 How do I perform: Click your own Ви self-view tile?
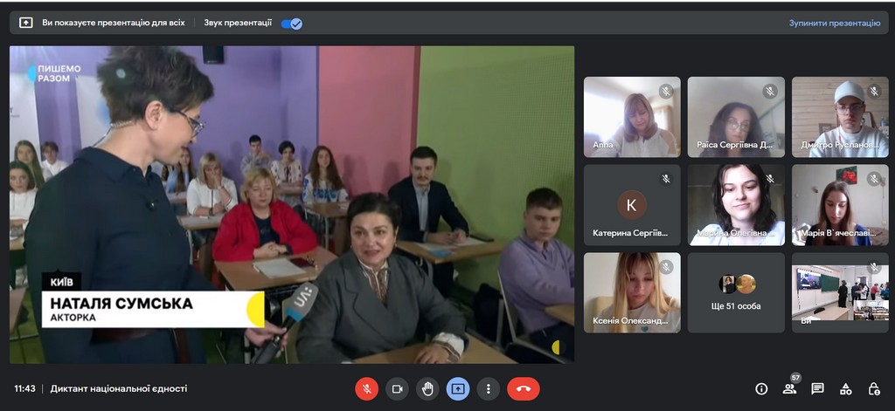click(x=840, y=292)
